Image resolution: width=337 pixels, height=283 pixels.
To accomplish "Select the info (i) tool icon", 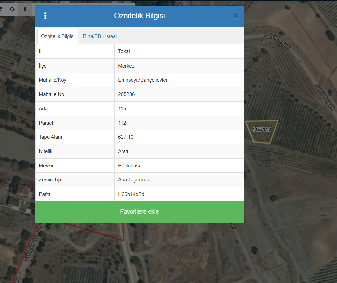I will (x=25, y=9).
